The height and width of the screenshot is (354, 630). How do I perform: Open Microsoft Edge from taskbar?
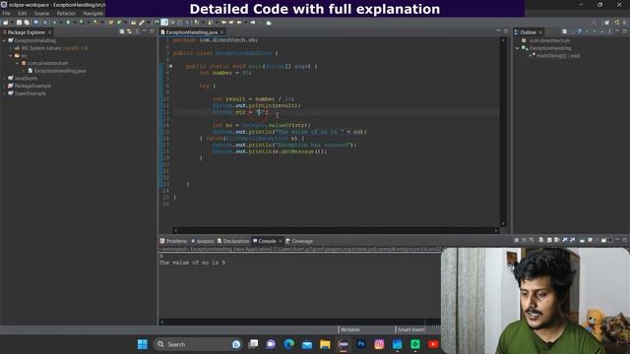coord(288,344)
